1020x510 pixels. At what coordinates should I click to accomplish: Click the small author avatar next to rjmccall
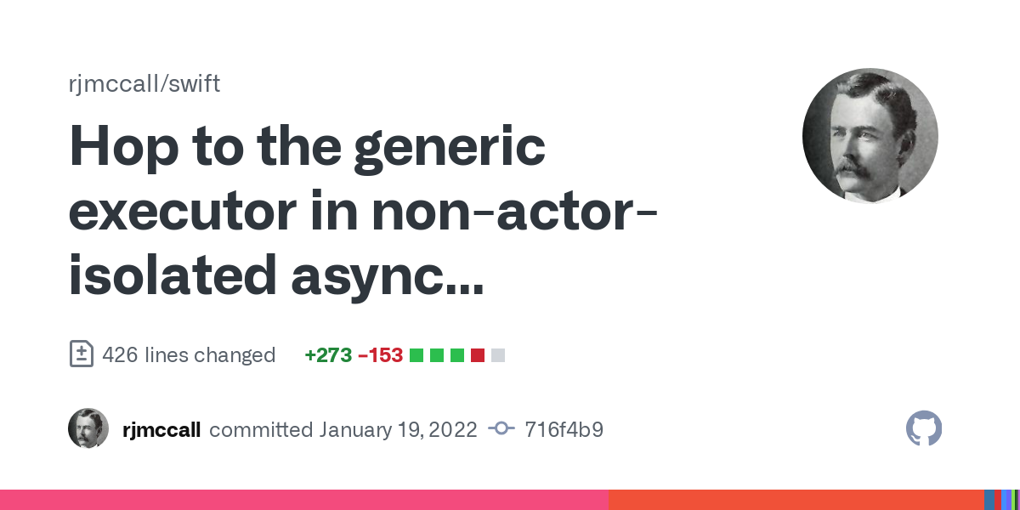click(88, 428)
